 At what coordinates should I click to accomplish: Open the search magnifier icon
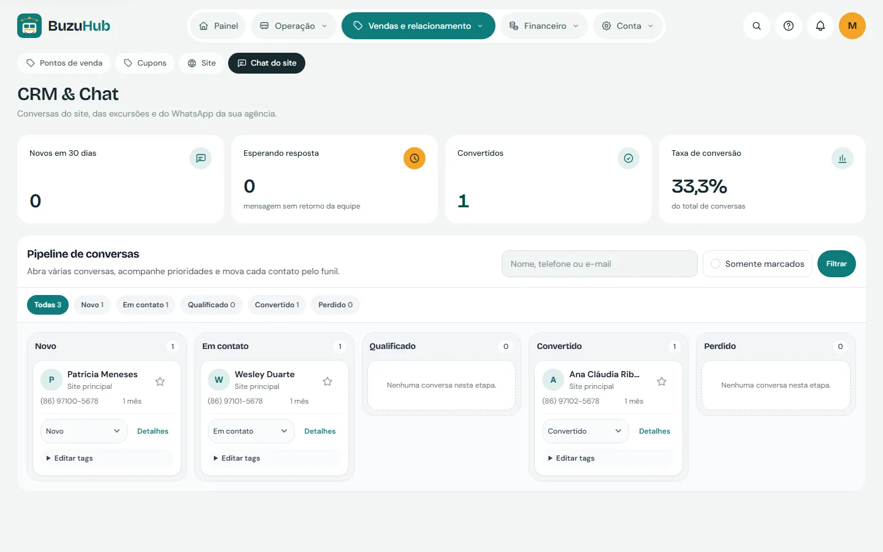(757, 26)
